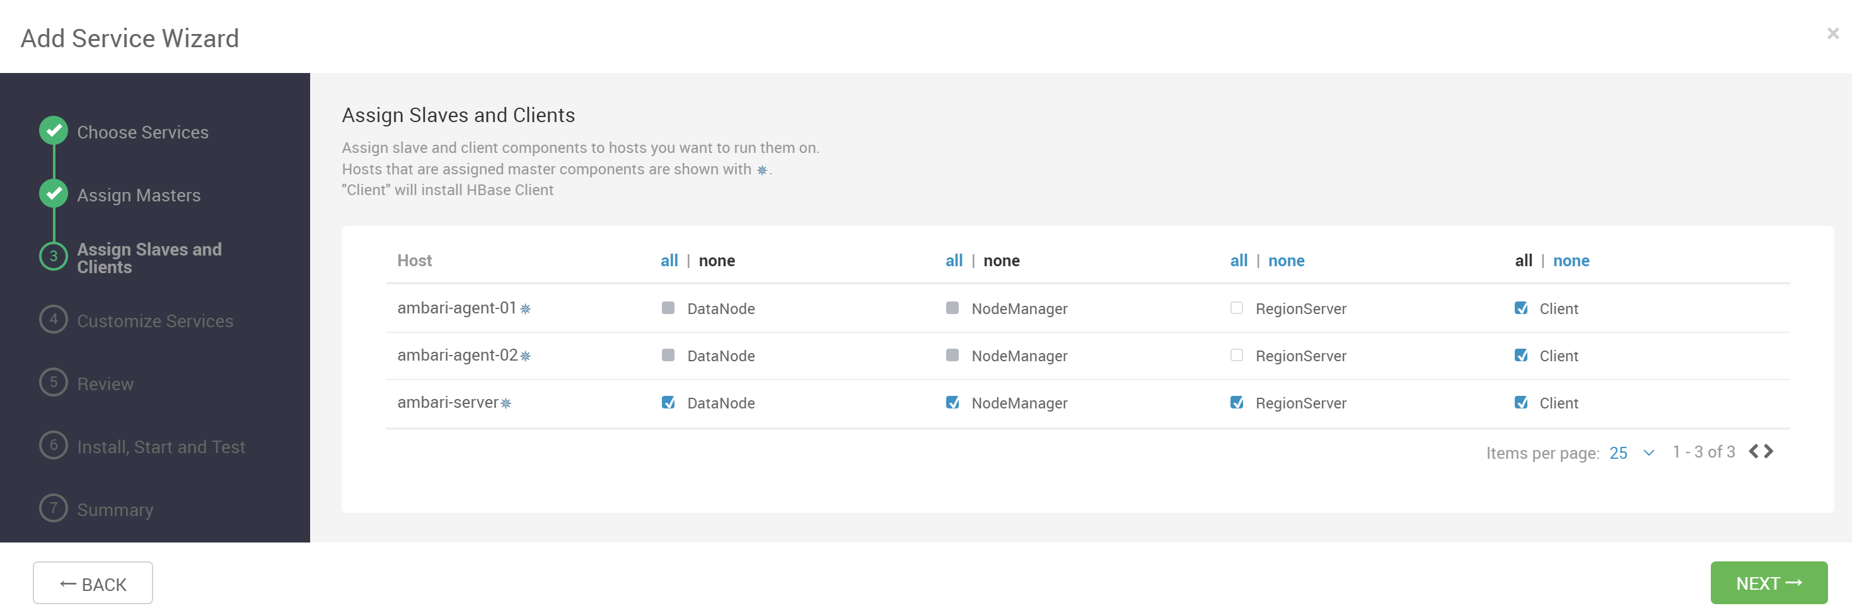Click the BACK button

(x=93, y=583)
